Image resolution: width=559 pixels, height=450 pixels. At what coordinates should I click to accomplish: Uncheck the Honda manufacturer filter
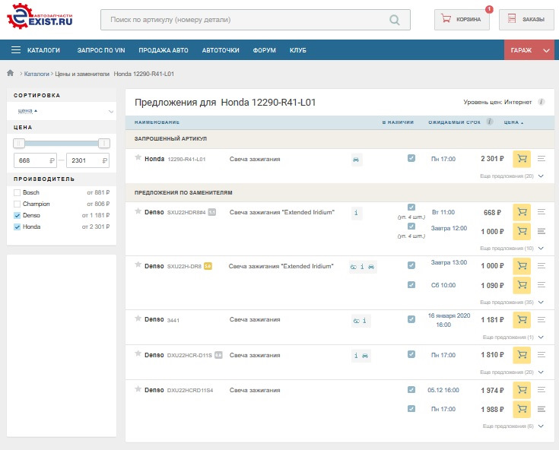point(17,227)
